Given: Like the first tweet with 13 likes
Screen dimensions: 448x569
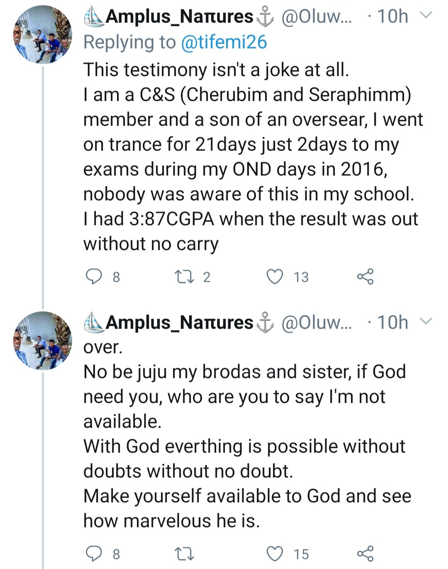Looking at the screenshot, I should pos(275,276).
